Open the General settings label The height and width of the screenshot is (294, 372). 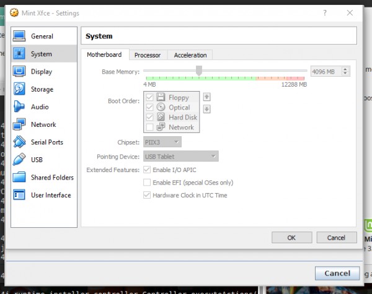click(x=42, y=37)
